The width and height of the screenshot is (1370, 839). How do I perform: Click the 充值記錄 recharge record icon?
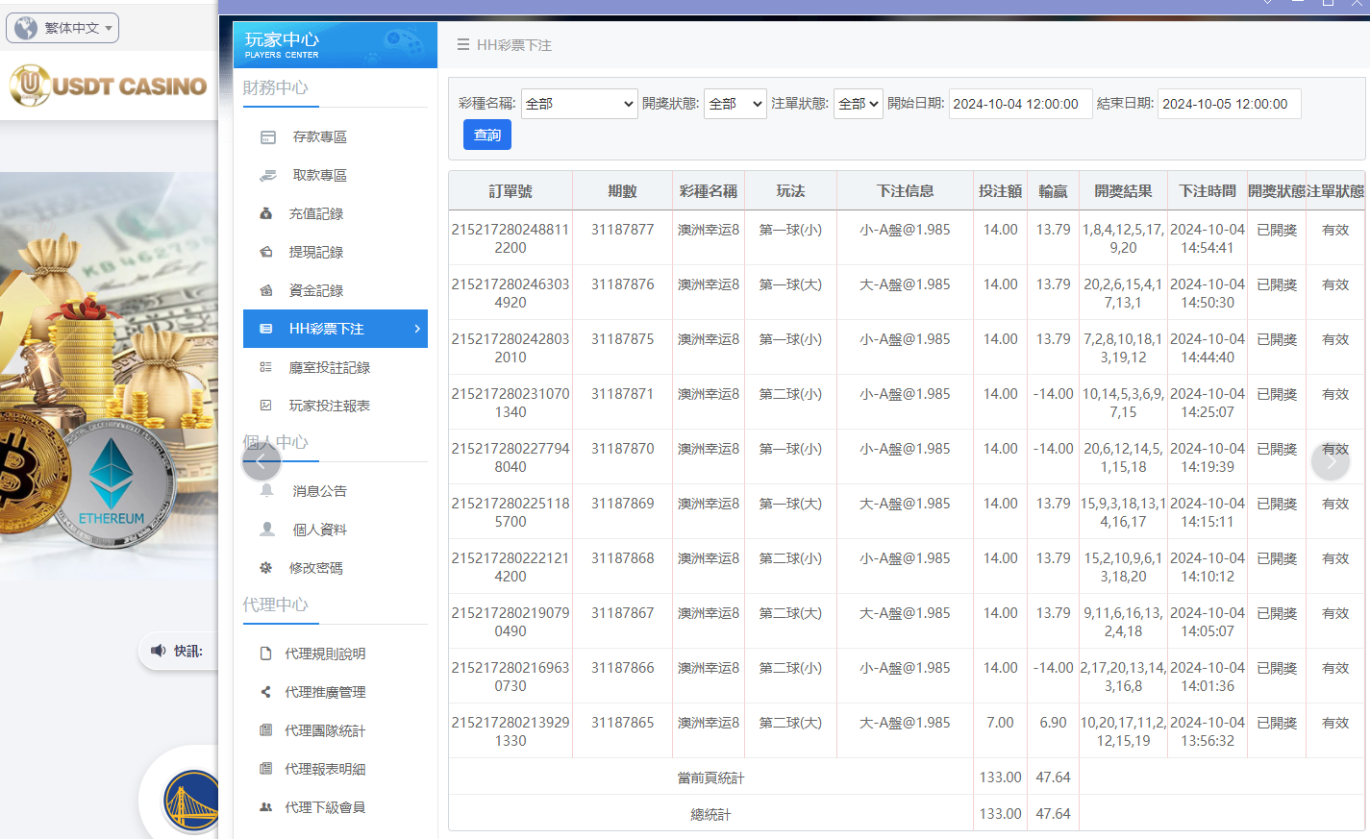(265, 213)
